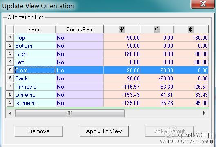The width and height of the screenshot is (216, 147).
Task: Select the Bottom orientation name
Action: click(35, 46)
